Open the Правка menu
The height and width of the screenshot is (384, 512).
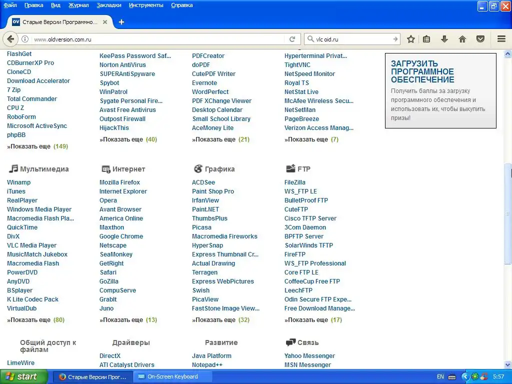(33, 5)
